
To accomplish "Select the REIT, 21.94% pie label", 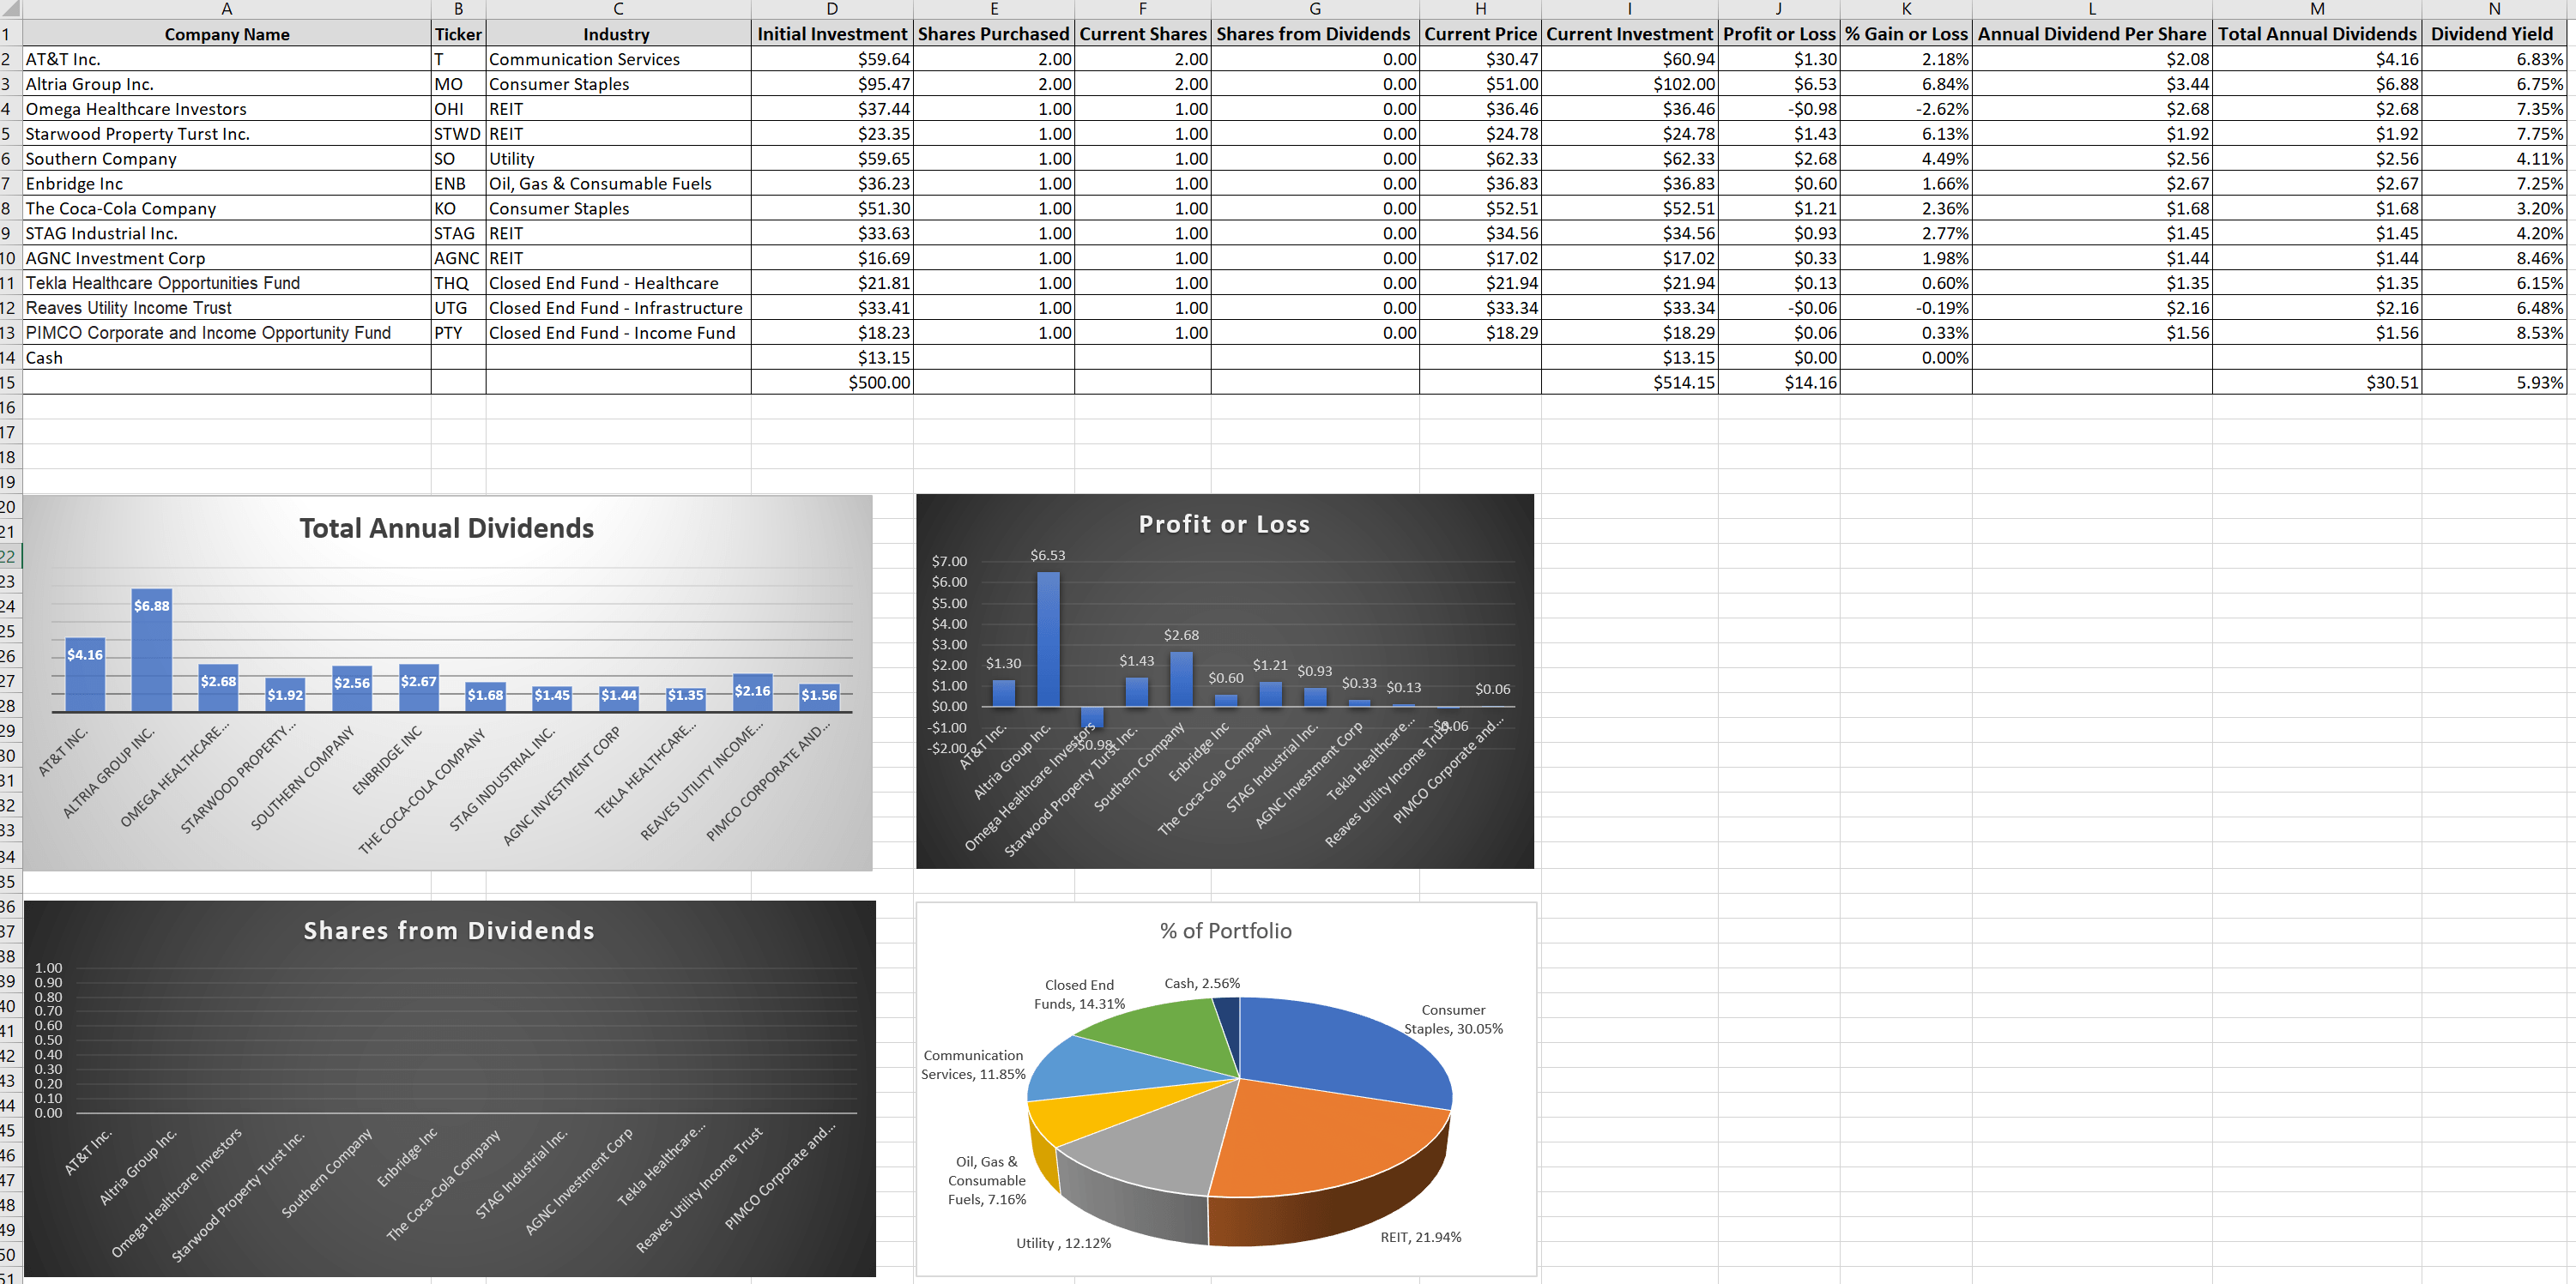I will click(1421, 1237).
